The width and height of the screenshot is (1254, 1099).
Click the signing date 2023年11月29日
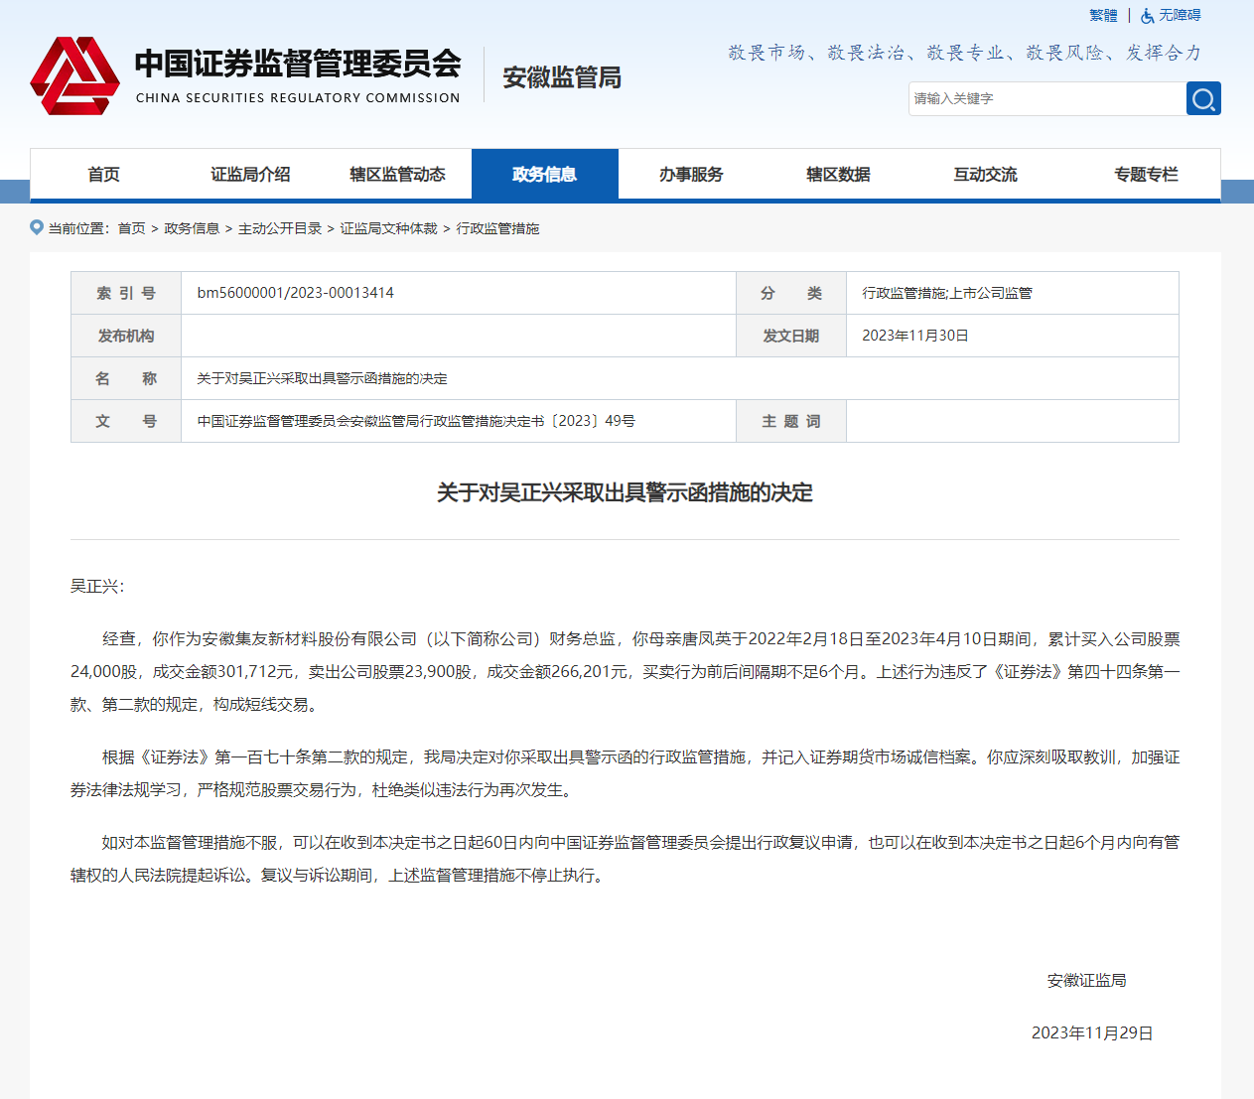coord(1092,1032)
